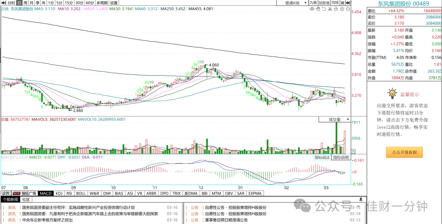Screen dimensions: 442x224
Task: Select the 月 monthly period tab
Action: [31, 3]
